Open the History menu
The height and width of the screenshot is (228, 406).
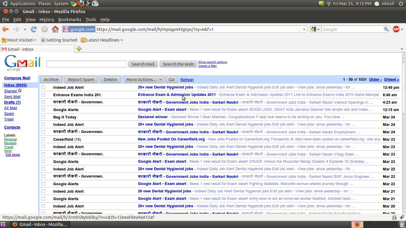point(47,20)
